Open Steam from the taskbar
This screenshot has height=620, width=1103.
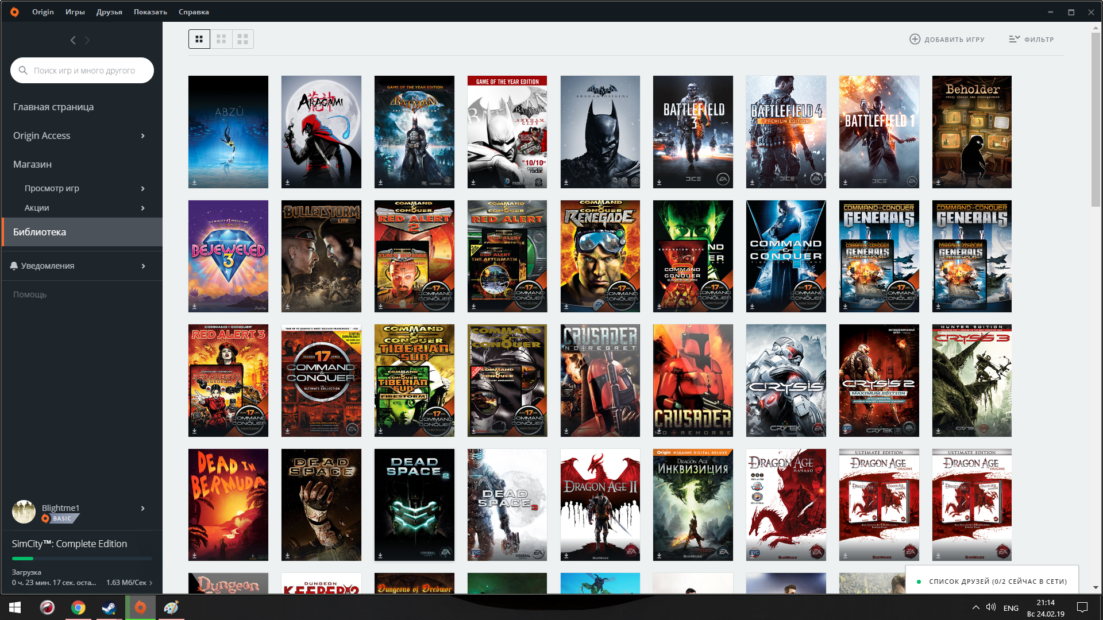(x=109, y=607)
